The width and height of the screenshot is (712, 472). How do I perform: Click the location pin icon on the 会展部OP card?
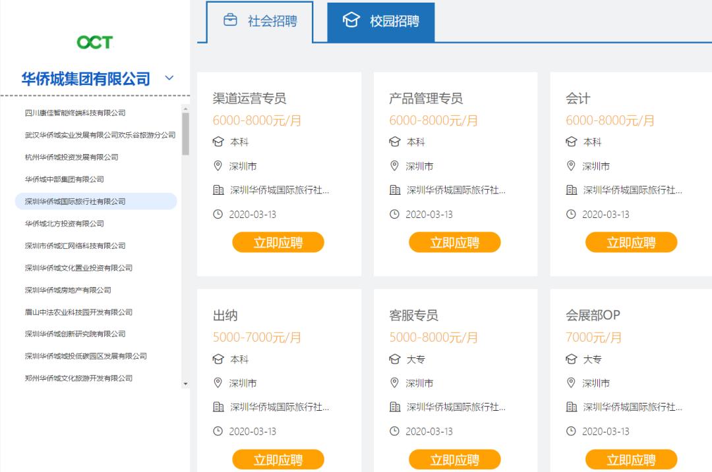[571, 382]
